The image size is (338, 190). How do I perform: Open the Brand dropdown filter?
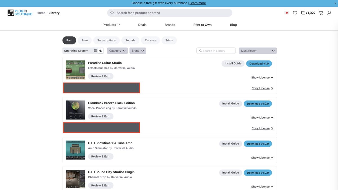138,51
